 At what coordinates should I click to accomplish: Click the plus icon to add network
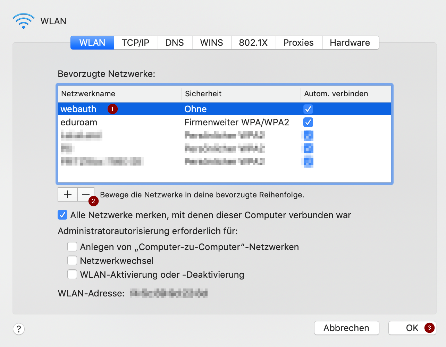pos(68,194)
